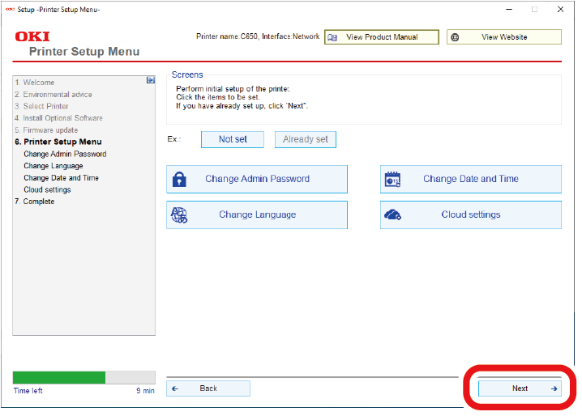The height and width of the screenshot is (416, 582).
Task: Select the Printer Setup Menu step heading
Action: click(58, 142)
